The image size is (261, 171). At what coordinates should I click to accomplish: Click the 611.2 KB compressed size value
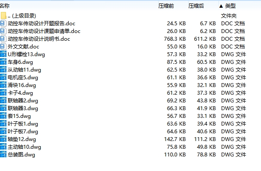205,39
